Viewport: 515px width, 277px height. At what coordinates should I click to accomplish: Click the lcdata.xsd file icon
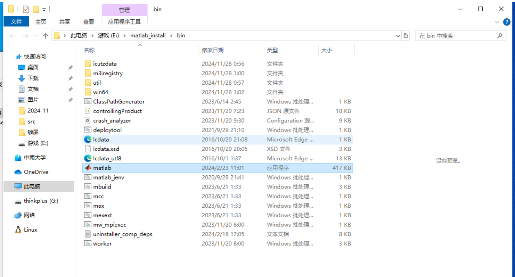tap(87, 149)
